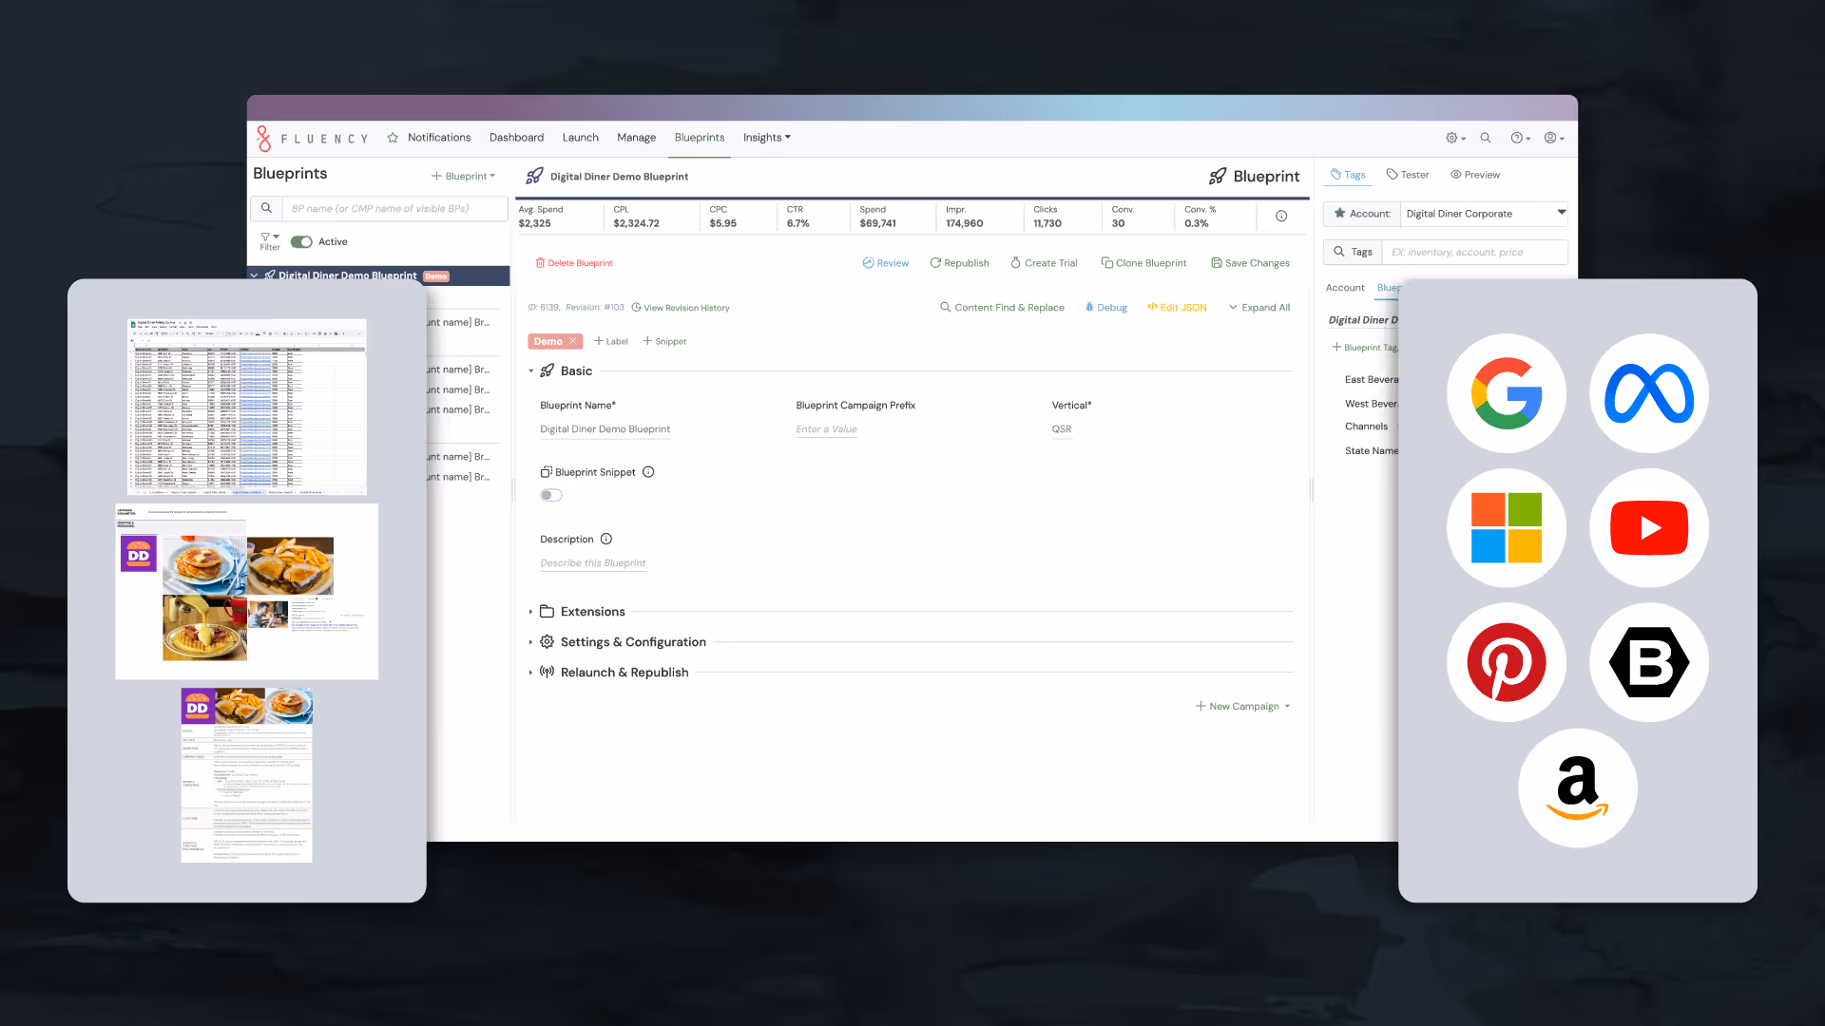Click the help question mark icon

coord(1519,138)
